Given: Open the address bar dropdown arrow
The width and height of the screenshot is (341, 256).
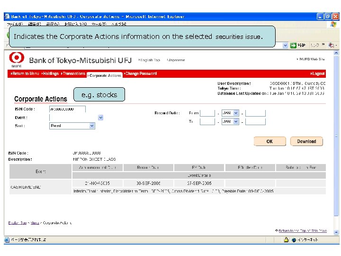Looking at the screenshot, I should tap(285, 46).
